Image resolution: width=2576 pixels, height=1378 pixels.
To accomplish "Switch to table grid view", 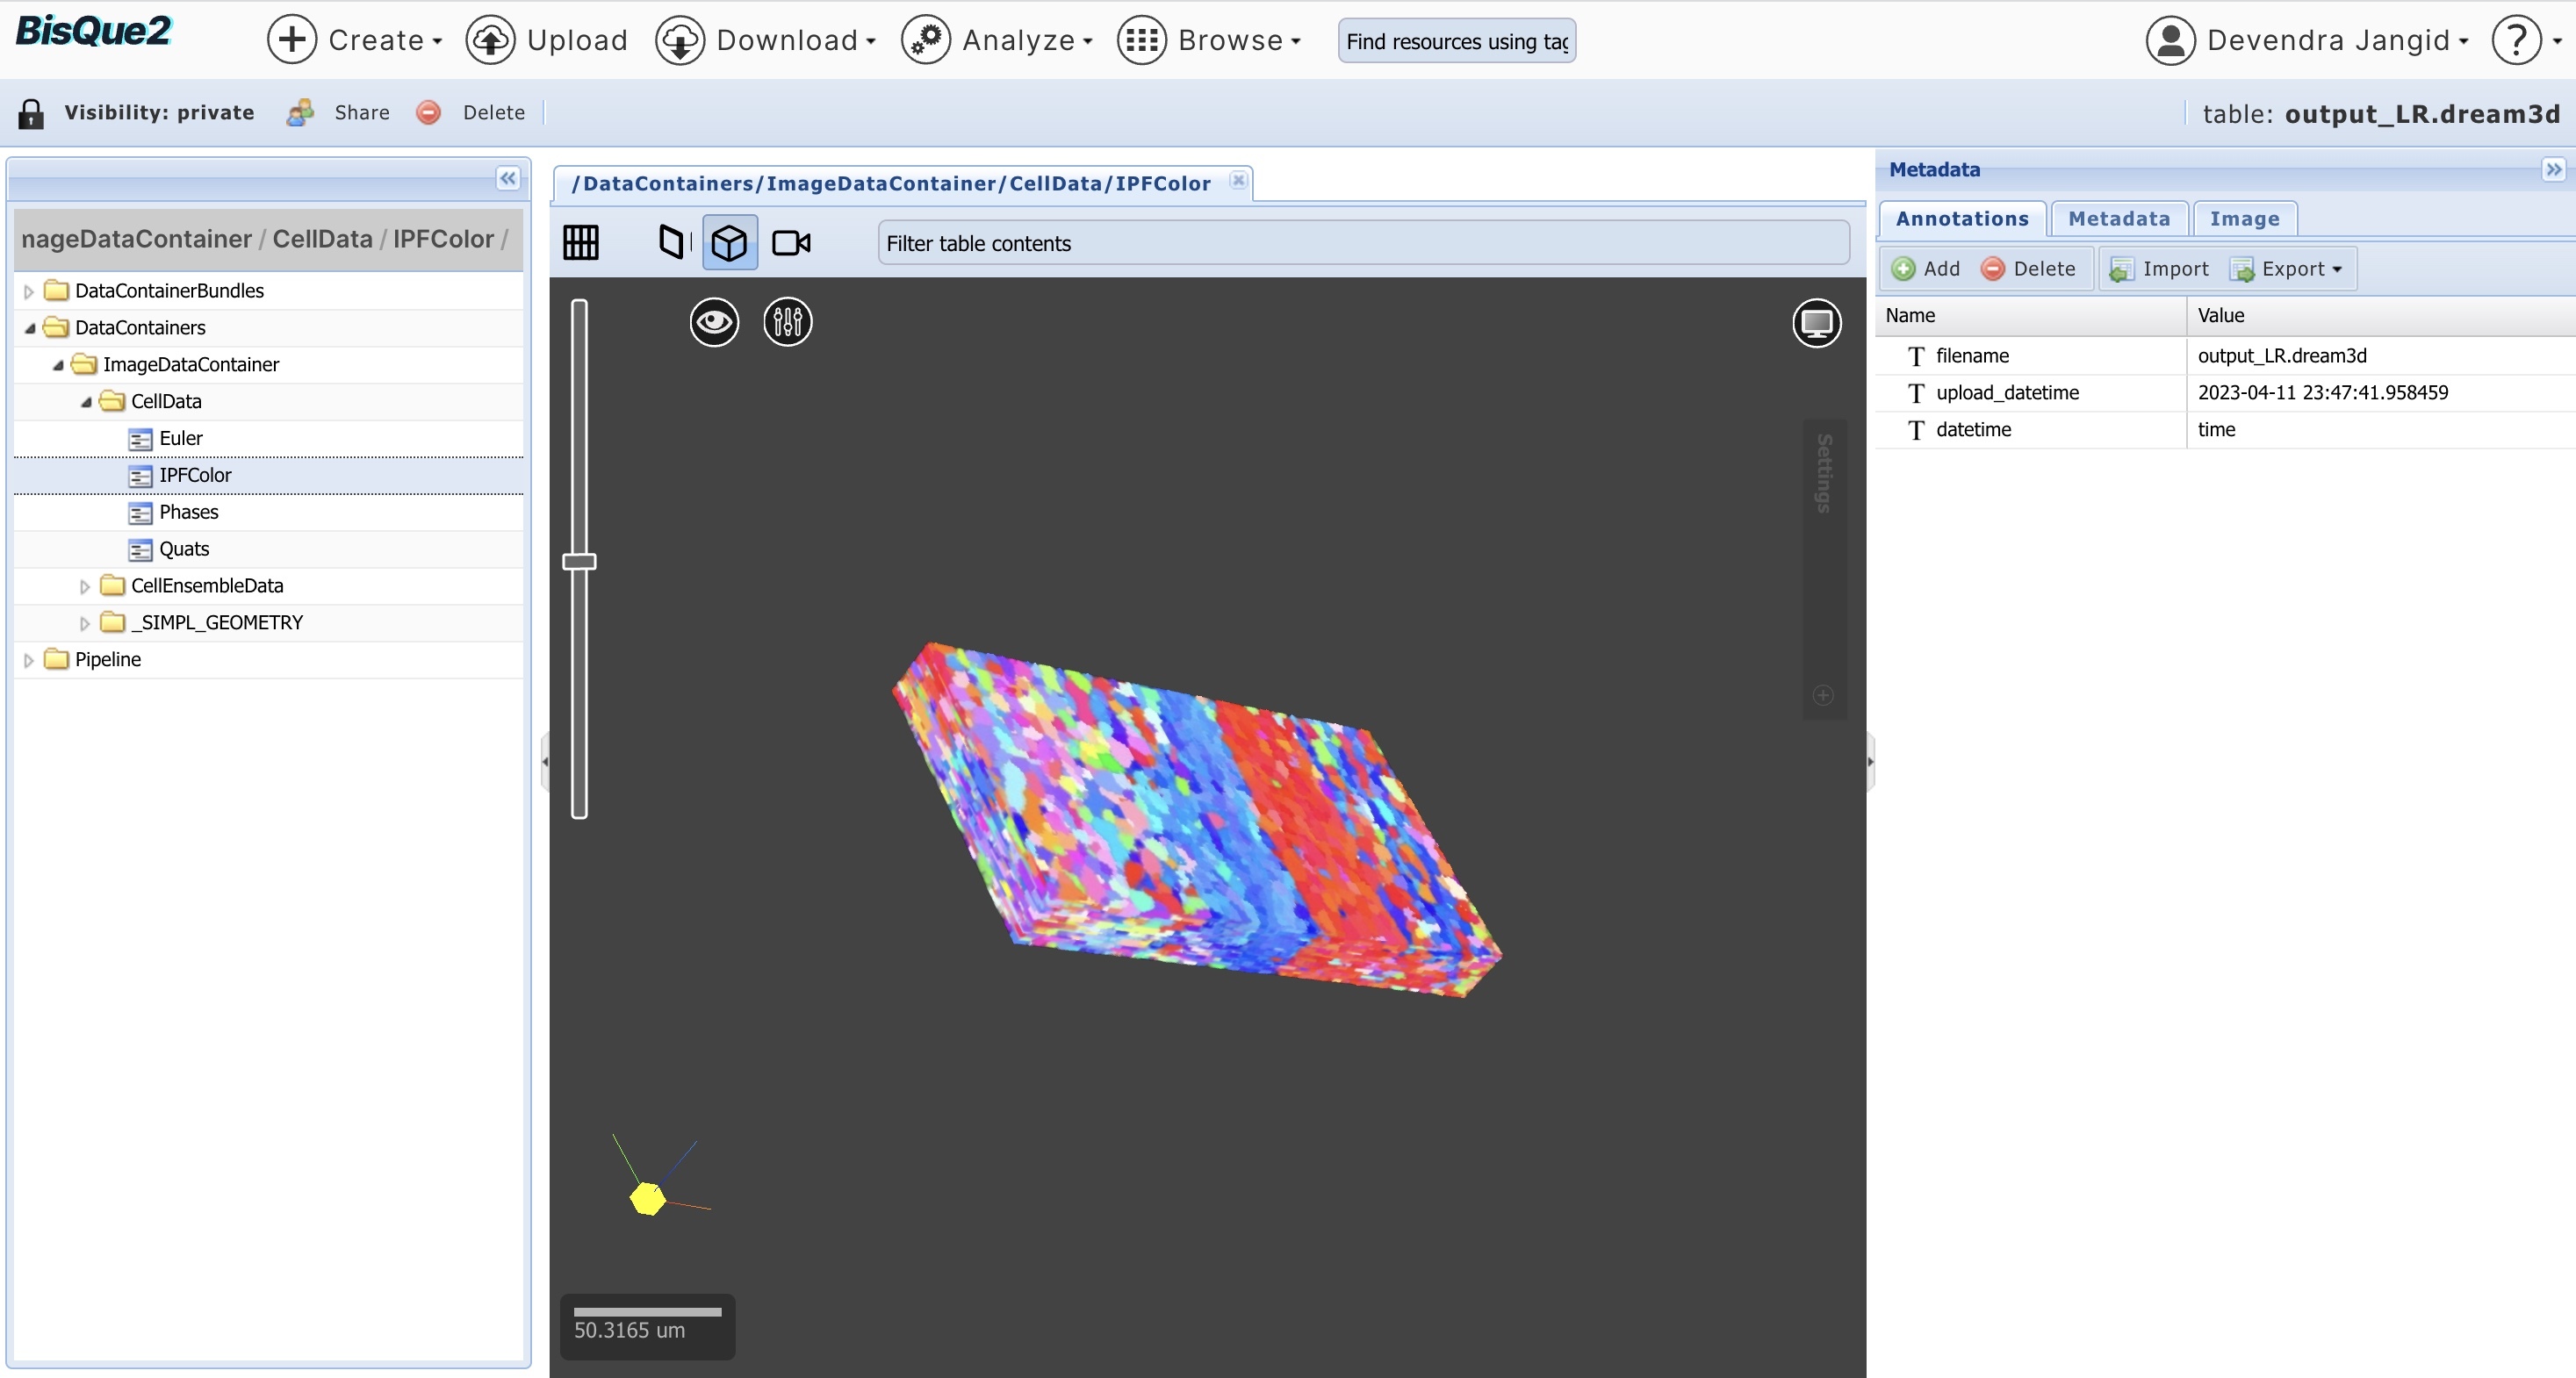I will [x=580, y=242].
